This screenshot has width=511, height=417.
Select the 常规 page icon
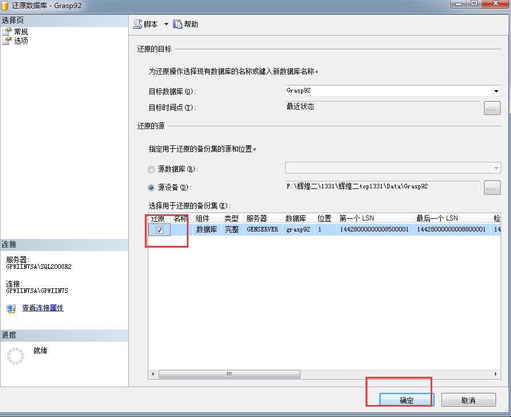coord(7,32)
